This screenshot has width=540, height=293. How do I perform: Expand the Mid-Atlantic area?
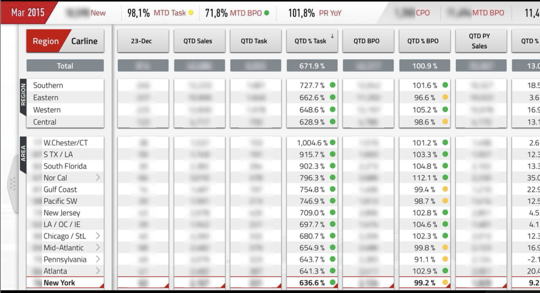99,247
